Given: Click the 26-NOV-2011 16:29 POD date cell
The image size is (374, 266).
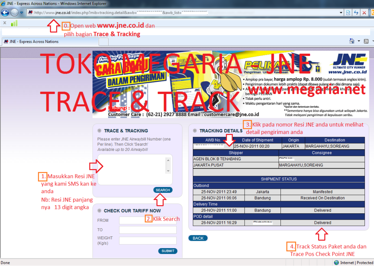Looking at the screenshot, I should [x=219, y=223].
